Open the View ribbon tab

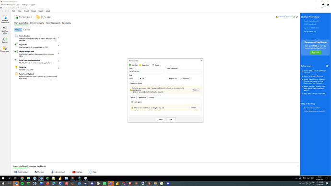pyautogui.click(x=20, y=11)
